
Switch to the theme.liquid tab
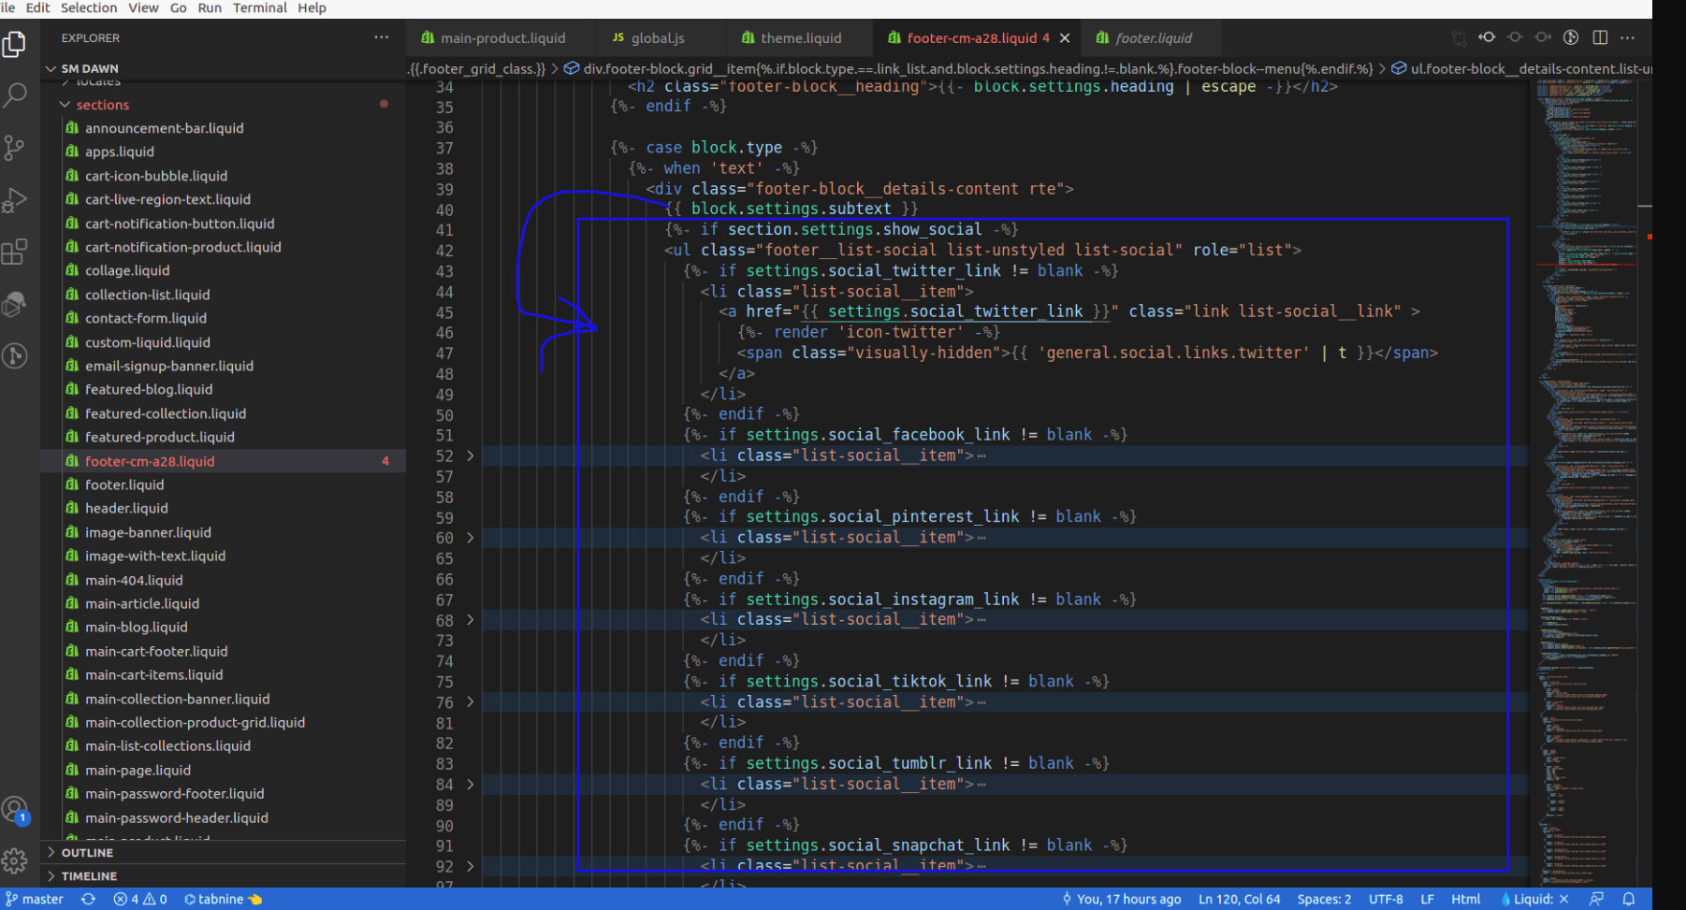point(800,38)
